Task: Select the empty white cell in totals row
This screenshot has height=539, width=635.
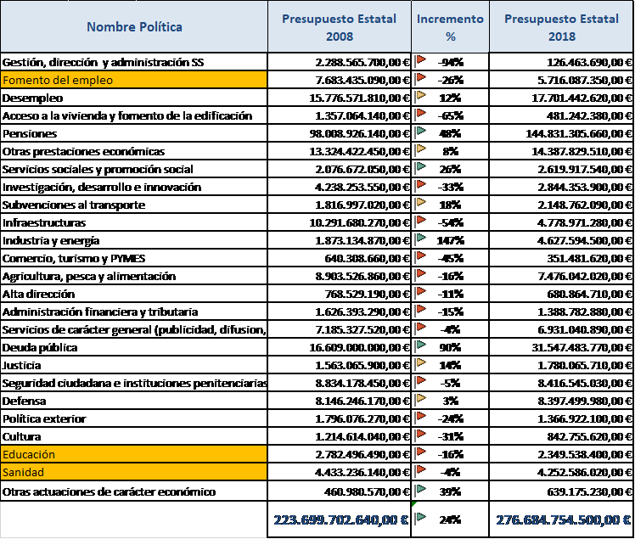Action: coord(134,519)
